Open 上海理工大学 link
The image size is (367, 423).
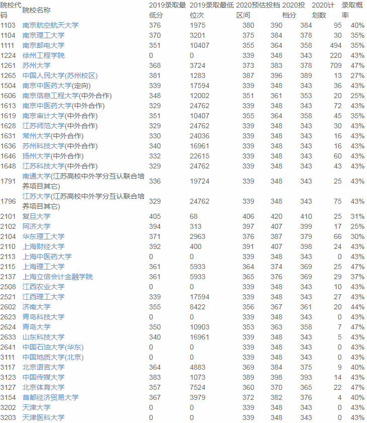pyautogui.click(x=43, y=267)
